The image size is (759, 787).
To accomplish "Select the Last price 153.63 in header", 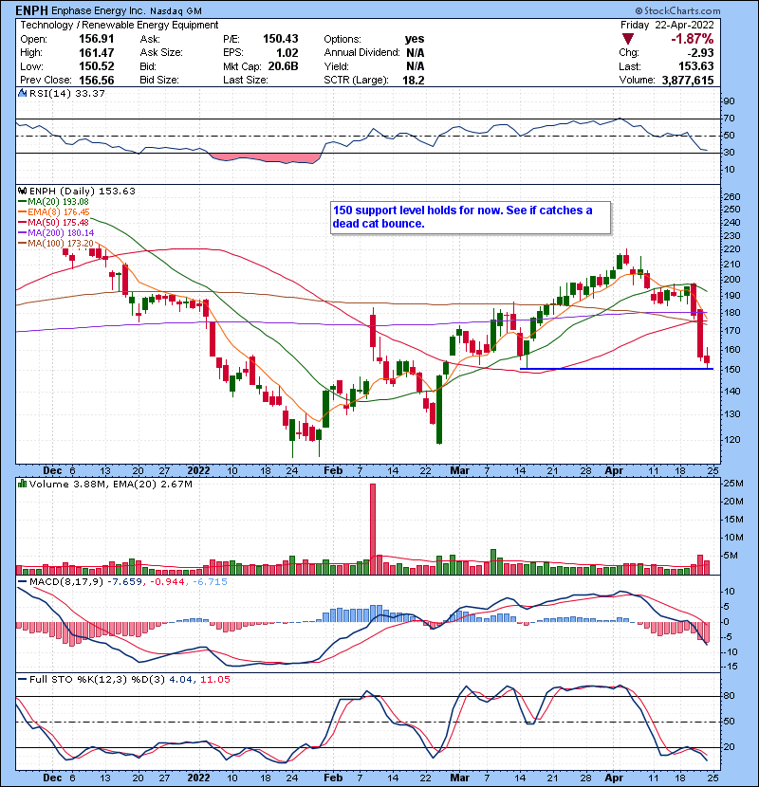I will click(x=696, y=66).
